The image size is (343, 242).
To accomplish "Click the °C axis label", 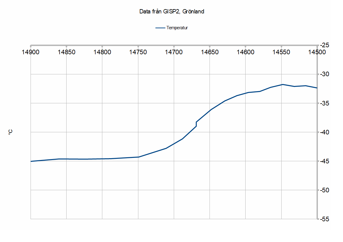I will coord(10,132).
